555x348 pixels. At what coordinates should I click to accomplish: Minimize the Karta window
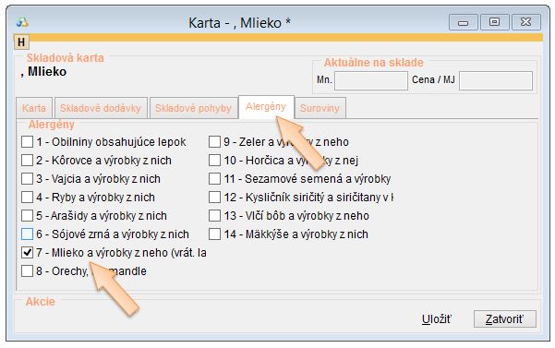[464, 23]
